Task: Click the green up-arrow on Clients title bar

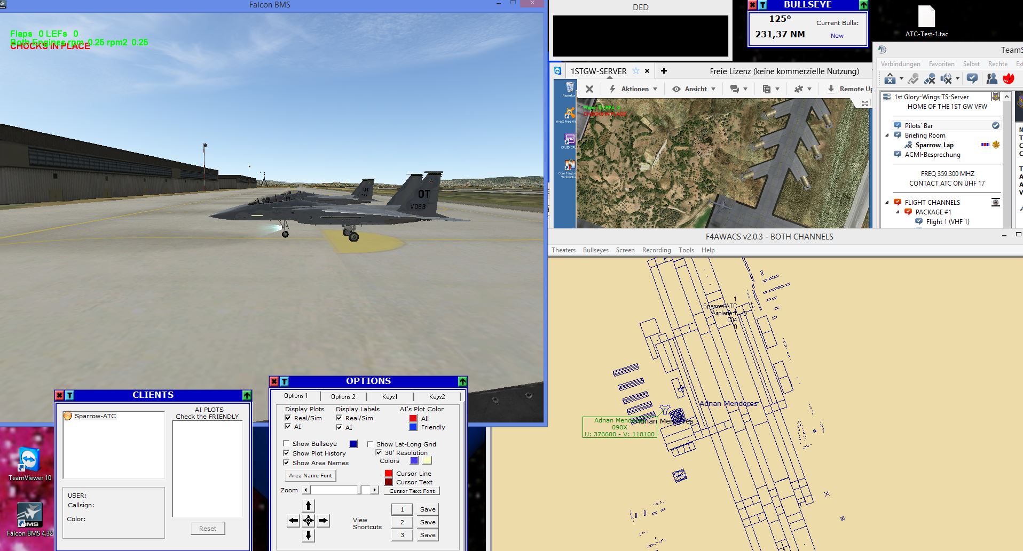Action: [247, 395]
